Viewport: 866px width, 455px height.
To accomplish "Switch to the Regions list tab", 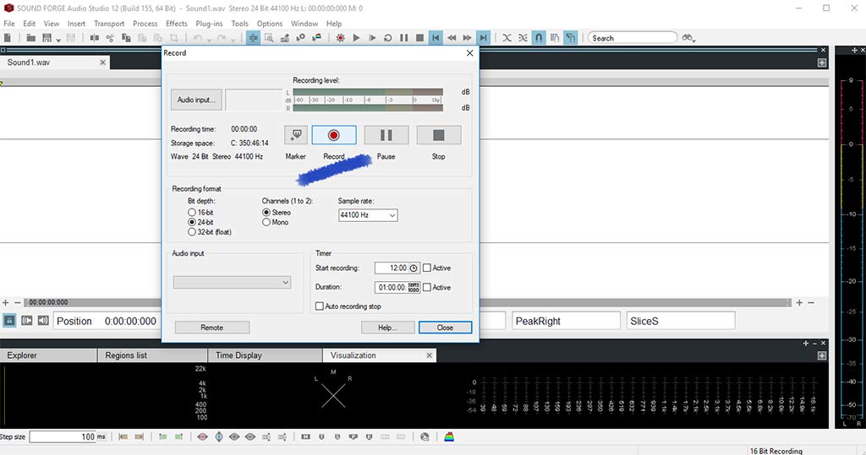I will [x=152, y=355].
